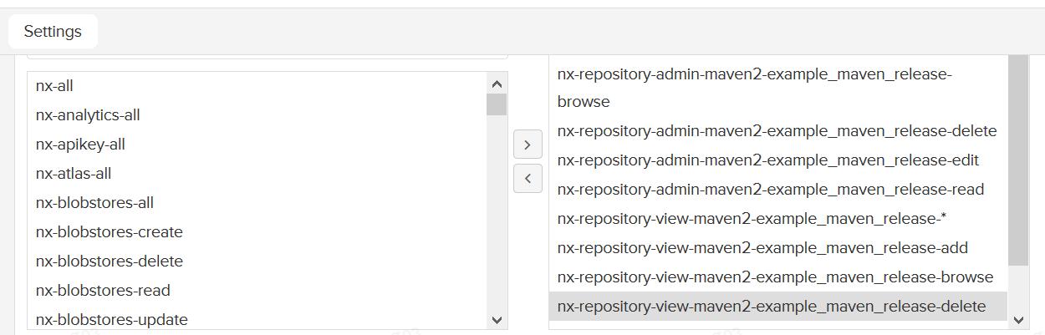Select nx-analytics-all in available list
The height and width of the screenshot is (335, 1045).
257,115
